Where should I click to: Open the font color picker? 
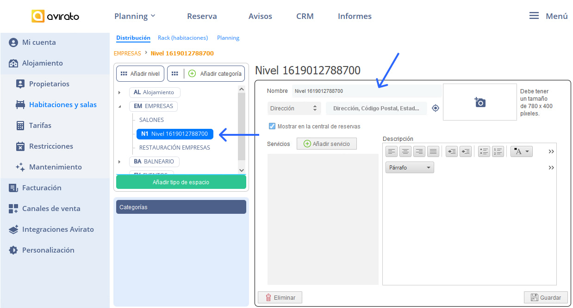pyautogui.click(x=522, y=151)
